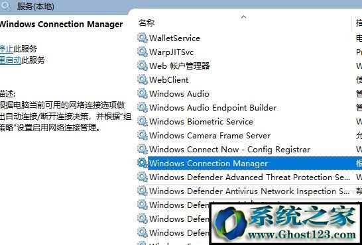Viewport: 362px width, 245px height.
Task: Click gear icon of Windows Biometric Service
Action: tap(142, 121)
